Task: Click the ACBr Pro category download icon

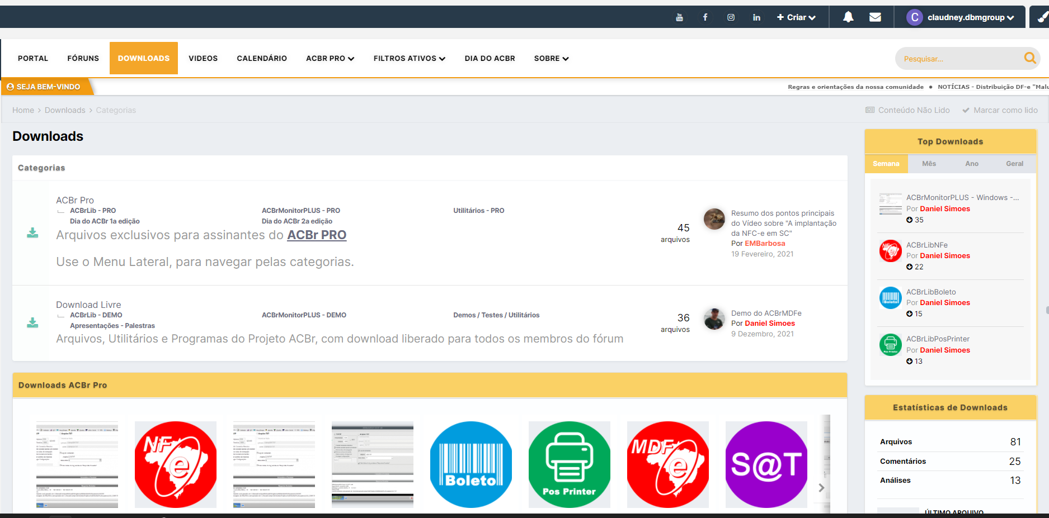Action: click(x=32, y=233)
